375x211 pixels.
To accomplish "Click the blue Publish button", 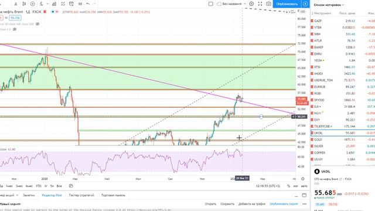I will point(287,4).
